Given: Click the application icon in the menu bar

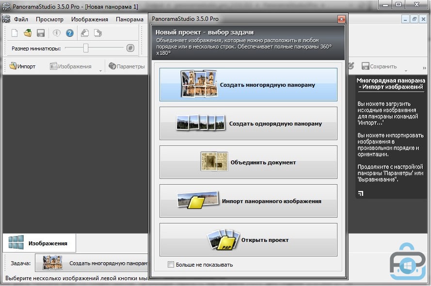Looking at the screenshot, I should (6, 19).
